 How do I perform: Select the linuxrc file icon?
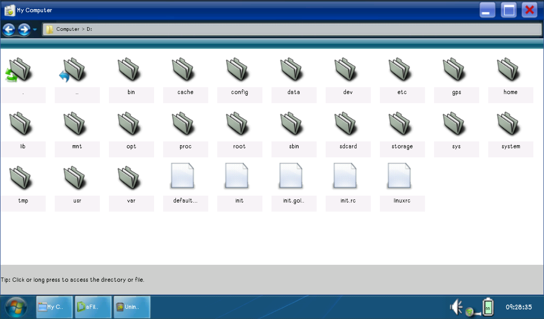(x=399, y=176)
